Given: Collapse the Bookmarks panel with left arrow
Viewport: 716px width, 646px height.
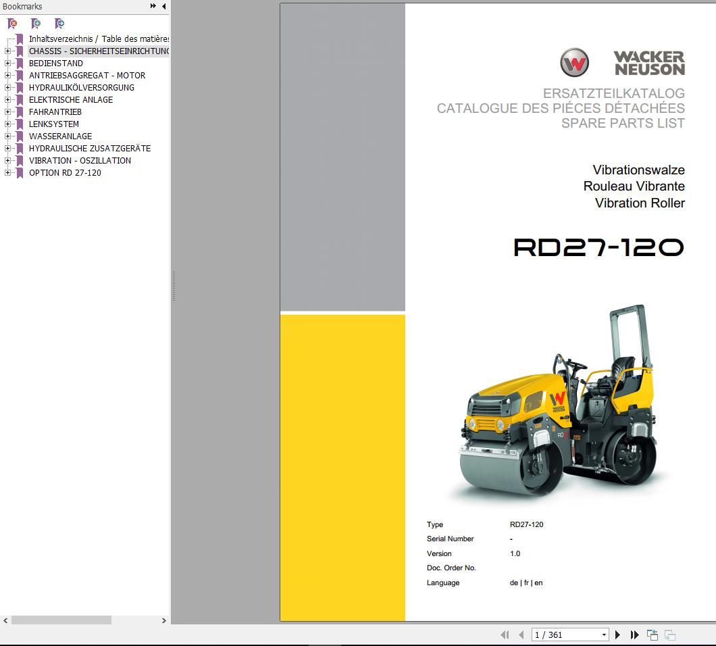Looking at the screenshot, I should [x=164, y=6].
